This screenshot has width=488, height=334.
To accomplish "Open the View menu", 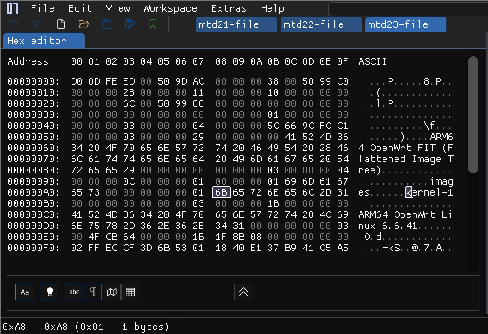I will coord(118,9).
